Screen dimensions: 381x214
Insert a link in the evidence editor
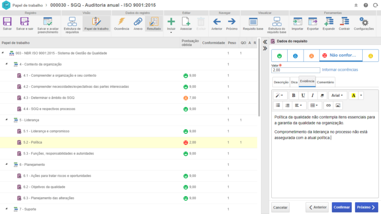[x=328, y=106]
